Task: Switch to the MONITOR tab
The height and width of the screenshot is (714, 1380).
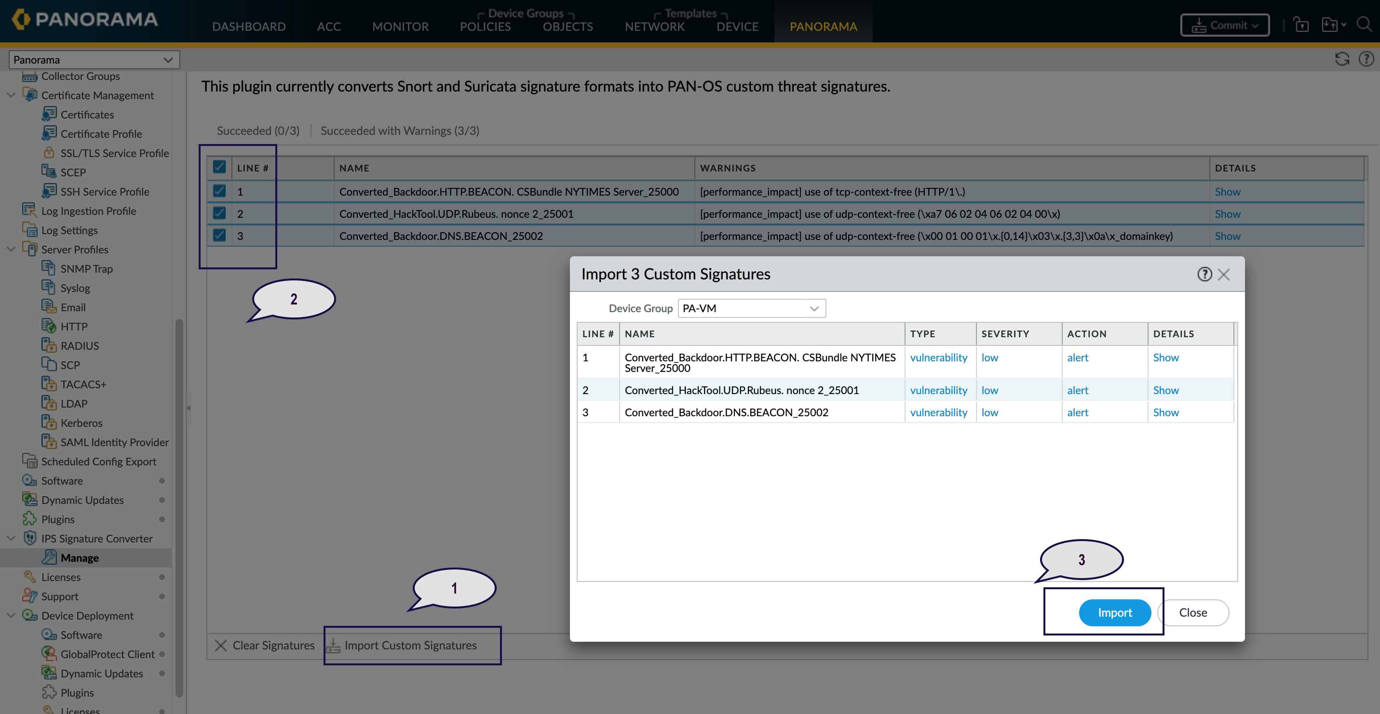Action: pos(400,26)
